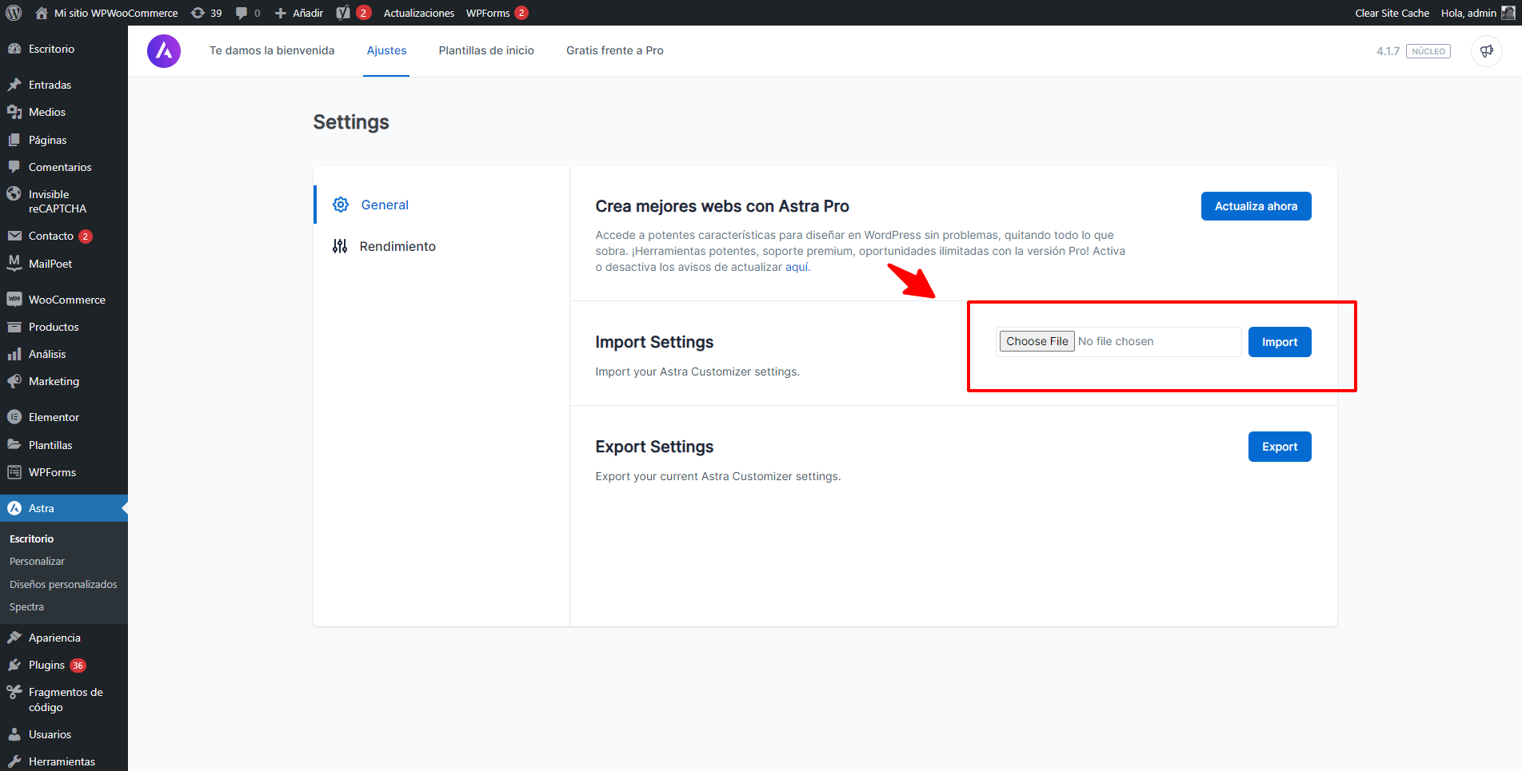
Task: Open Fragmentos de código menu
Action: (64, 699)
